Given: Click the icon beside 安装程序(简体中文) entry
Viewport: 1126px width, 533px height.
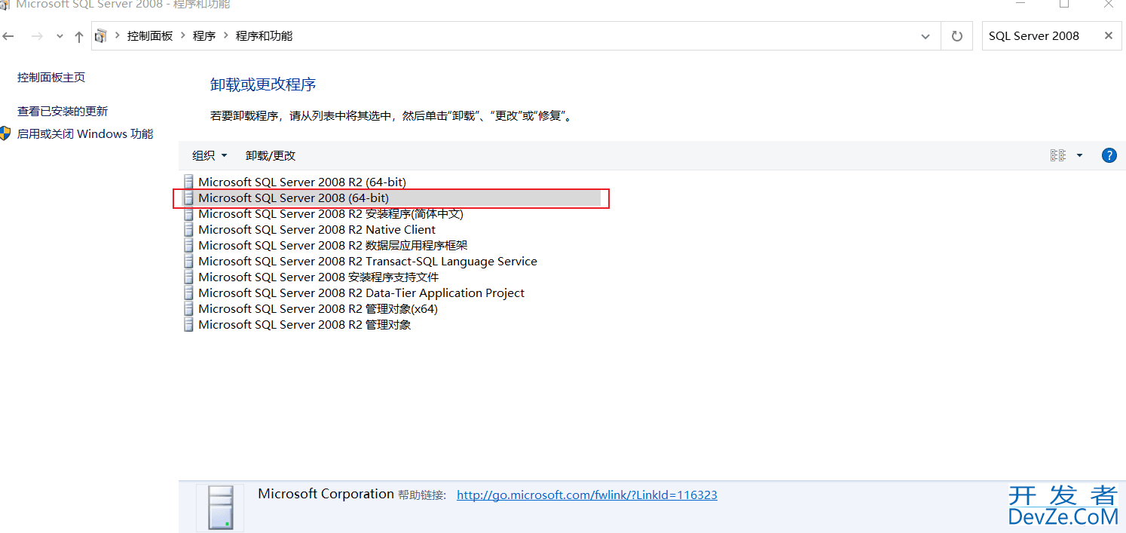Looking at the screenshot, I should click(188, 213).
